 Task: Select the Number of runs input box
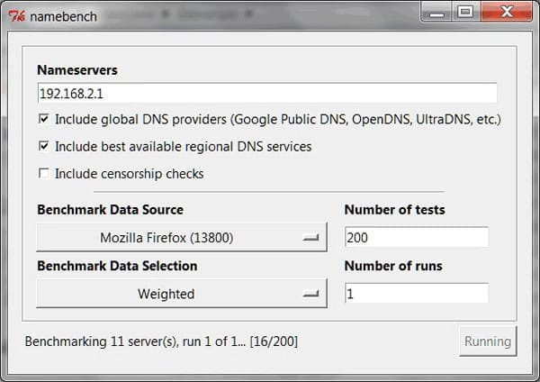[416, 293]
